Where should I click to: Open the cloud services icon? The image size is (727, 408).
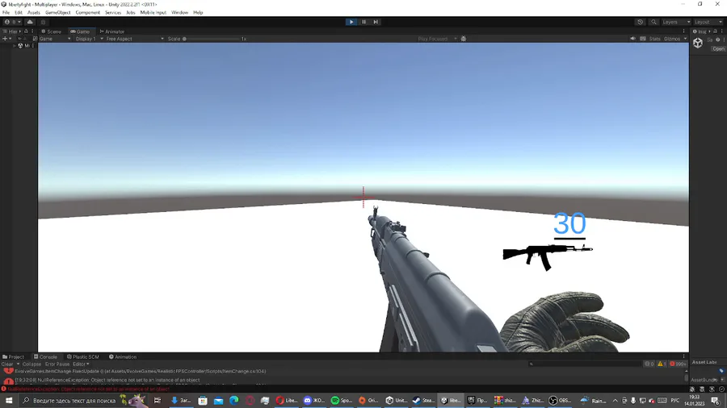pos(30,22)
